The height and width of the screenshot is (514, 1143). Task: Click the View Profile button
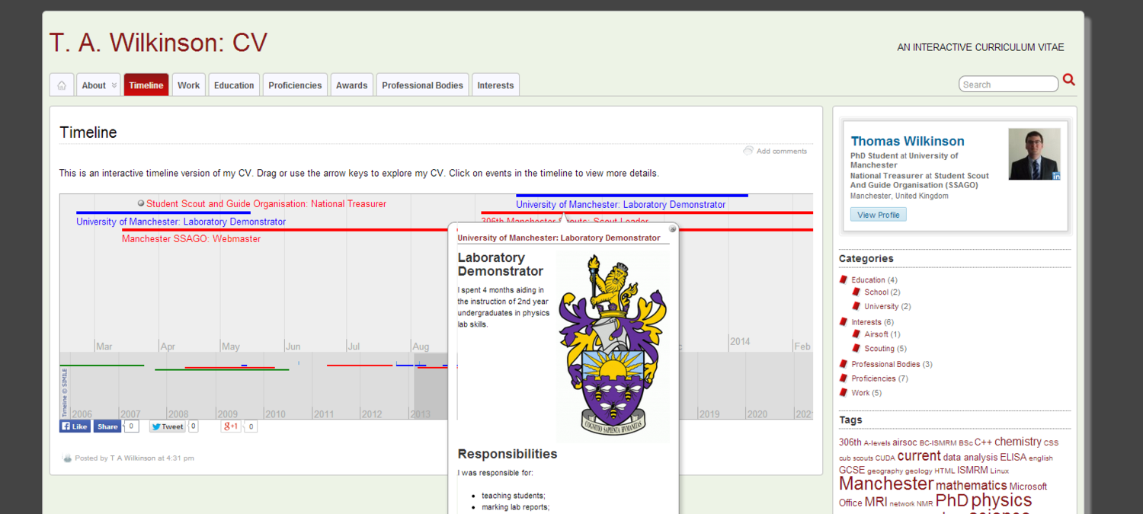pos(879,215)
